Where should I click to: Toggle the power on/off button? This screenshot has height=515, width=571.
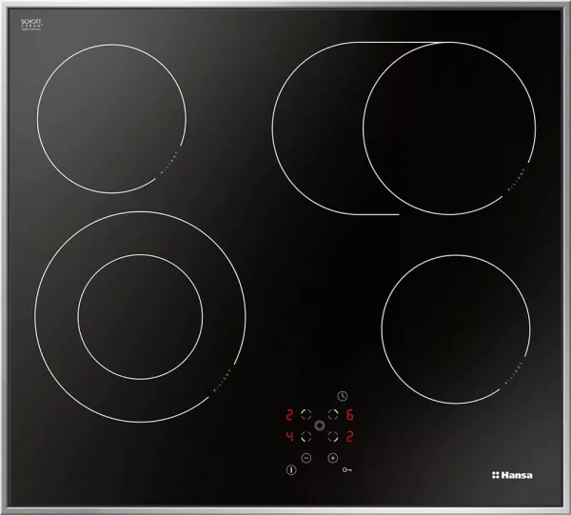tap(291, 470)
